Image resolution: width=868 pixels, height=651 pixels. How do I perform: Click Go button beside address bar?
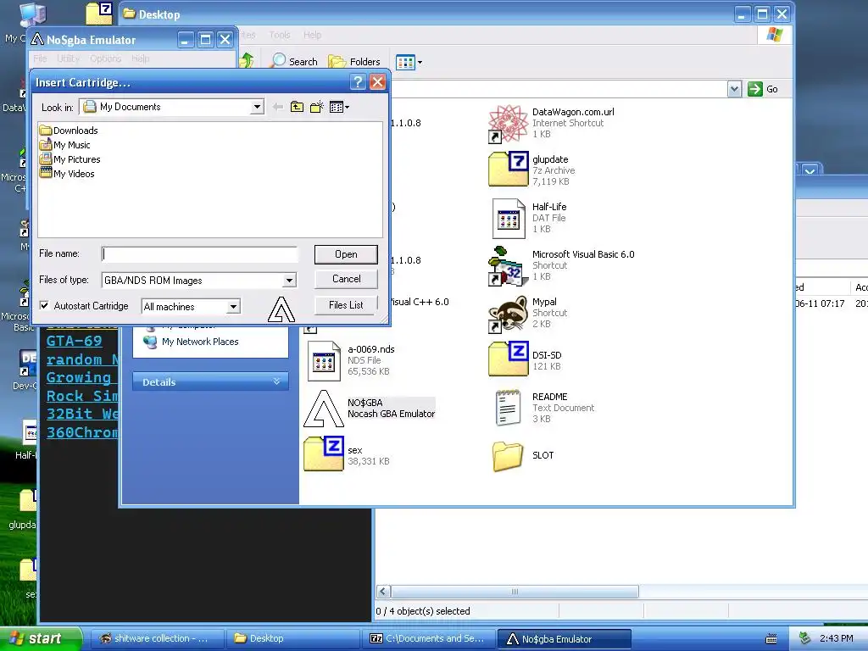[x=763, y=89]
